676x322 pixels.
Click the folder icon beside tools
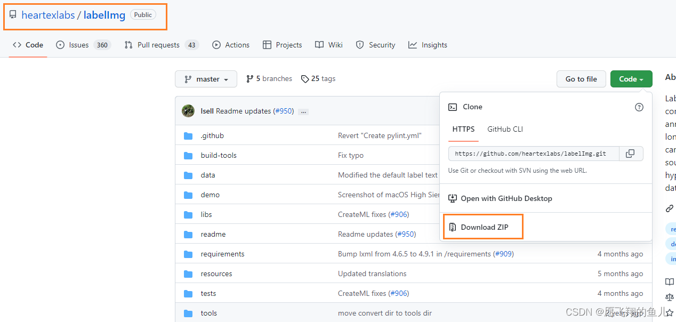pyautogui.click(x=188, y=313)
